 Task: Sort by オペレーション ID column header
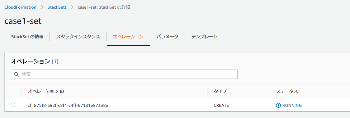tap(46, 91)
